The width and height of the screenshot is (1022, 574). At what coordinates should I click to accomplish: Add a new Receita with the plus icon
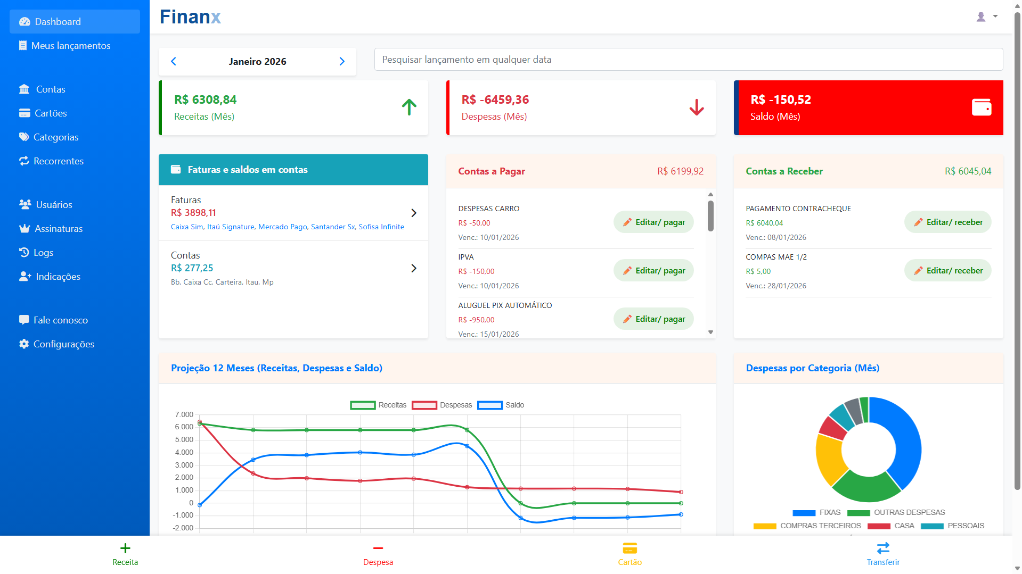pyautogui.click(x=125, y=548)
